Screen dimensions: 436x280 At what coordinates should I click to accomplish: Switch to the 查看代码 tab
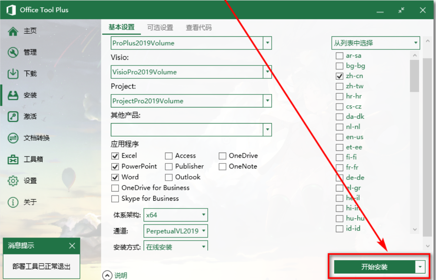tap(199, 27)
